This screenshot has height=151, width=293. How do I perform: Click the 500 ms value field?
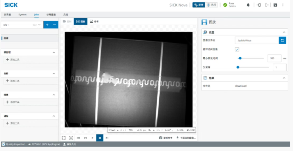pos(274,58)
